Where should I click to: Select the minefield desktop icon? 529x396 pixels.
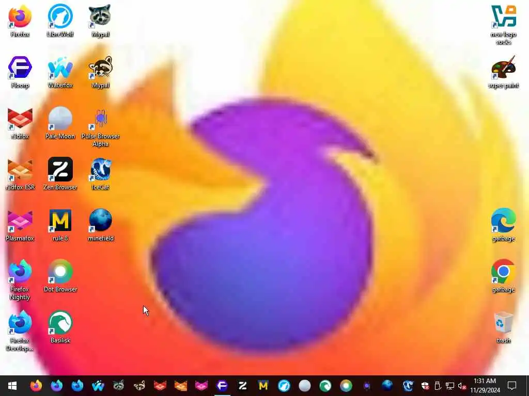(x=101, y=225)
